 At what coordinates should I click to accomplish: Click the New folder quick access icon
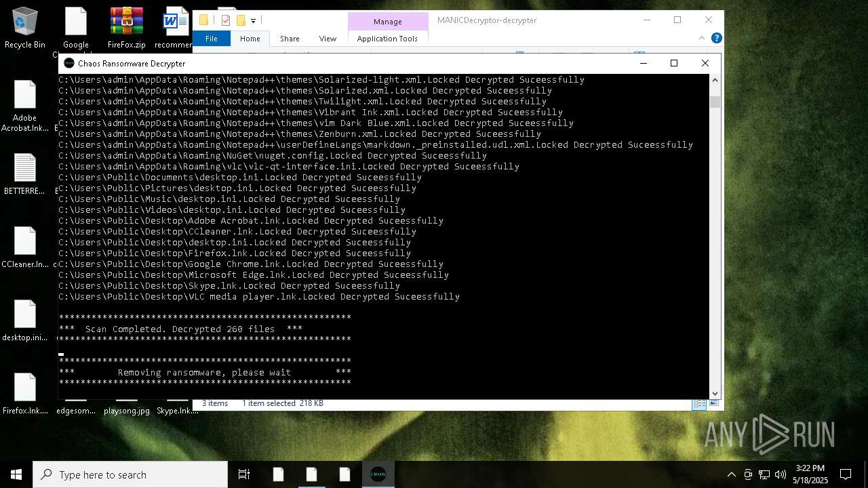click(x=240, y=20)
